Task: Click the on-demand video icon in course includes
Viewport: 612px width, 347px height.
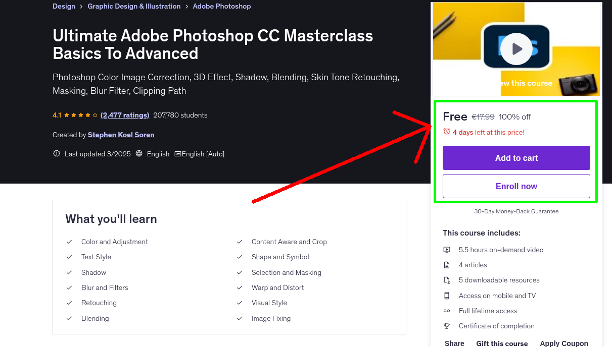Action: click(x=447, y=250)
